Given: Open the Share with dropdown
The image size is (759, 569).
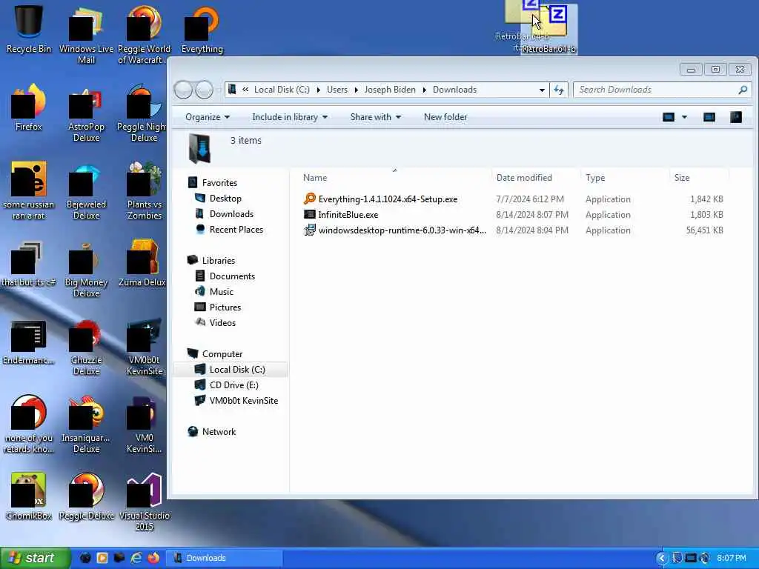Looking at the screenshot, I should 376,117.
